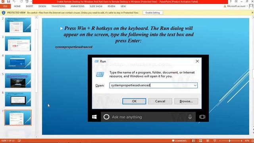Open the SLIDE SHOW ribbon tab
Viewport: 254px width, 143px height.
pyautogui.click(x=96, y=6)
